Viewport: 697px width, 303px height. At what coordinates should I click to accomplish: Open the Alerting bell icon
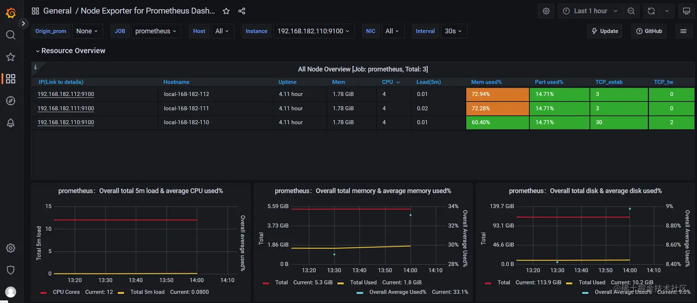pos(11,123)
